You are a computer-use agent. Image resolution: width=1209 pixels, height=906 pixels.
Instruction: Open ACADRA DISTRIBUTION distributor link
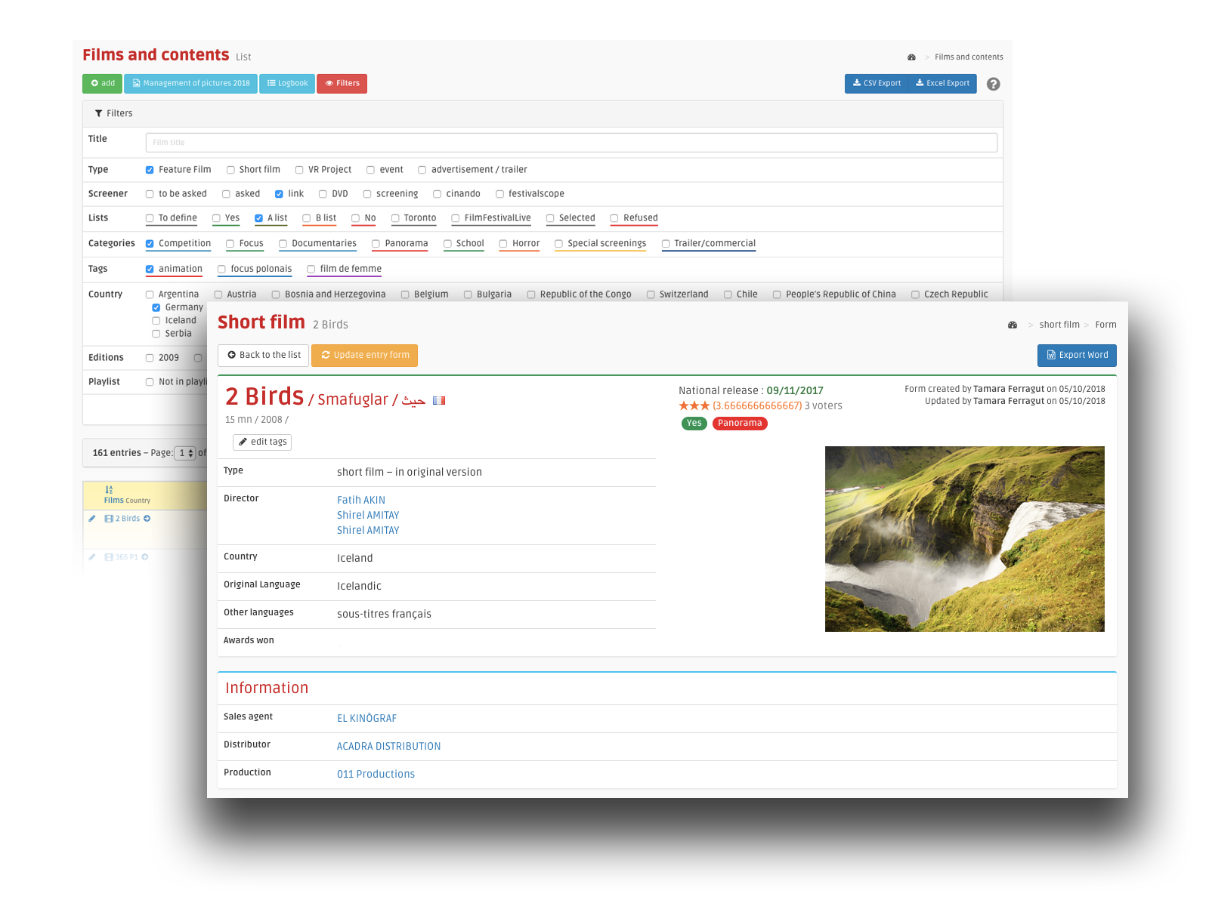388,747
